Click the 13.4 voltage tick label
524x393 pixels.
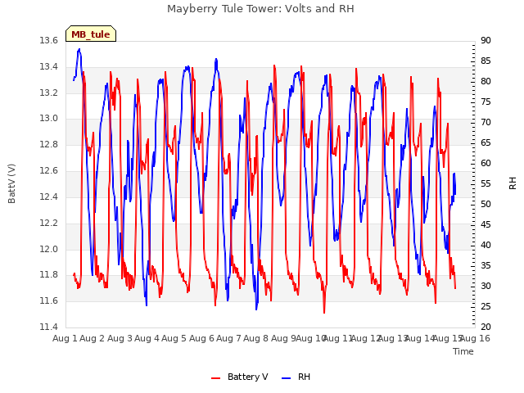(x=48, y=67)
